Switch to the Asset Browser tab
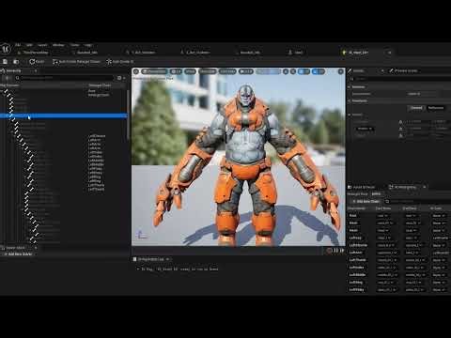The height and width of the screenshot is (338, 451). [362, 187]
